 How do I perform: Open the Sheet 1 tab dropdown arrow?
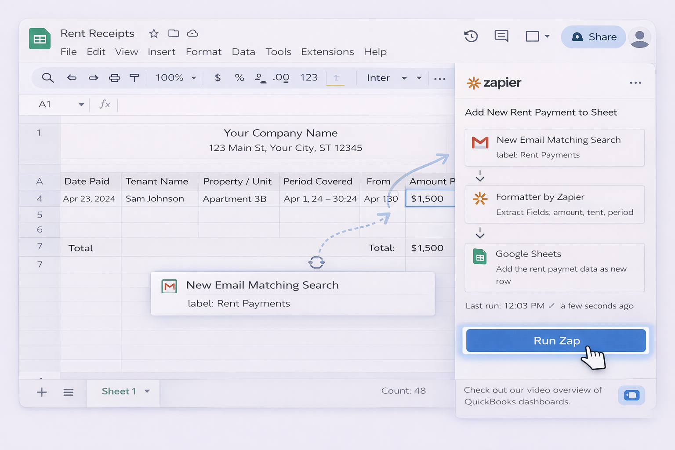[147, 391]
